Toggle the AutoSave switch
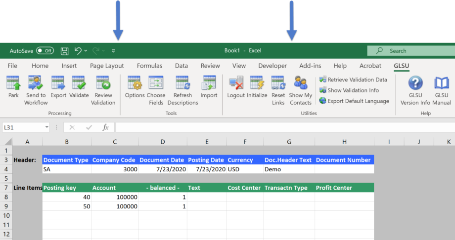This screenshot has width=455, height=240. pos(45,51)
